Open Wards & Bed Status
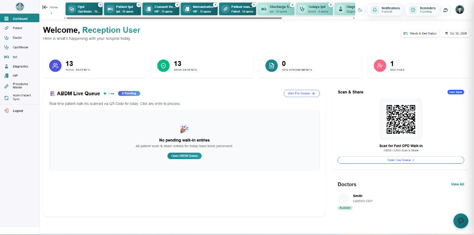The height and width of the screenshot is (235, 474). (420, 33)
